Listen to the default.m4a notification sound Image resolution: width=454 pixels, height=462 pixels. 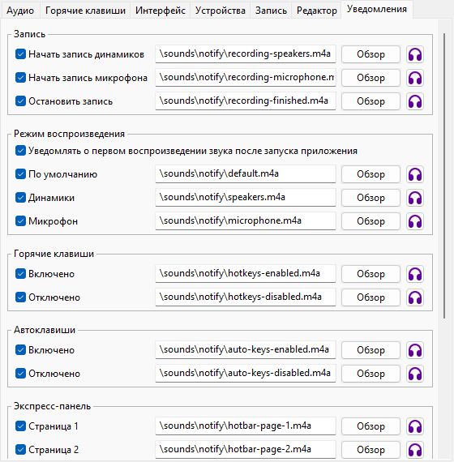coord(415,174)
